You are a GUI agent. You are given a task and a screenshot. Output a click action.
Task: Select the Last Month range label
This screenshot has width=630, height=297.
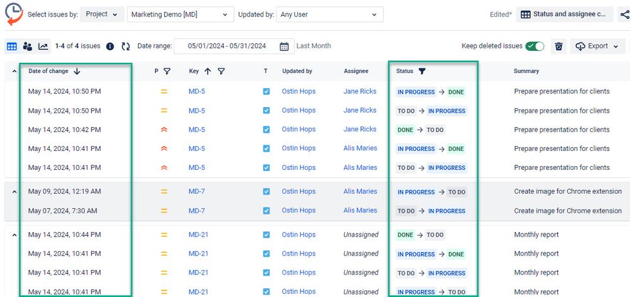314,46
